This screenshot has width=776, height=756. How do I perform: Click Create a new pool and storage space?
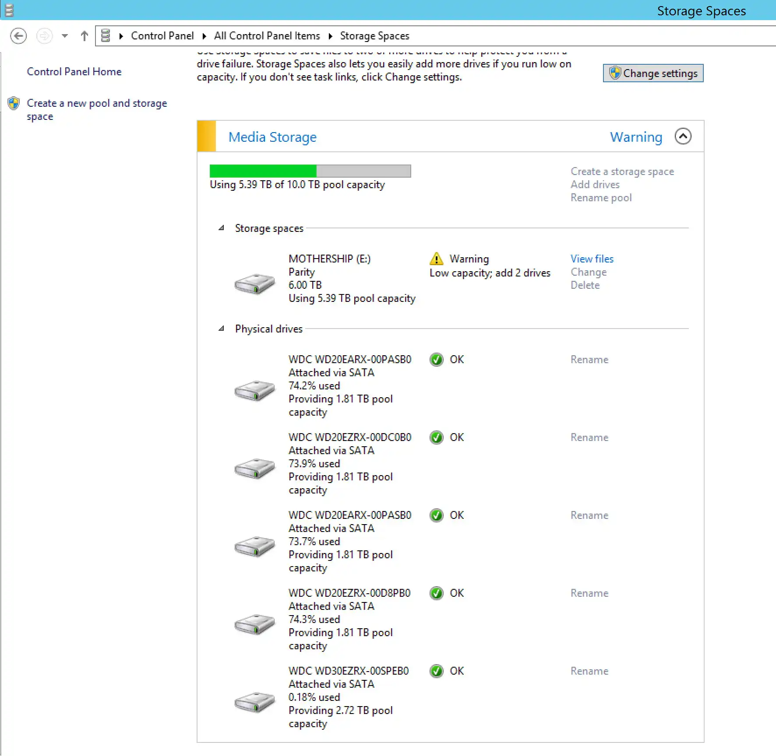[97, 110]
